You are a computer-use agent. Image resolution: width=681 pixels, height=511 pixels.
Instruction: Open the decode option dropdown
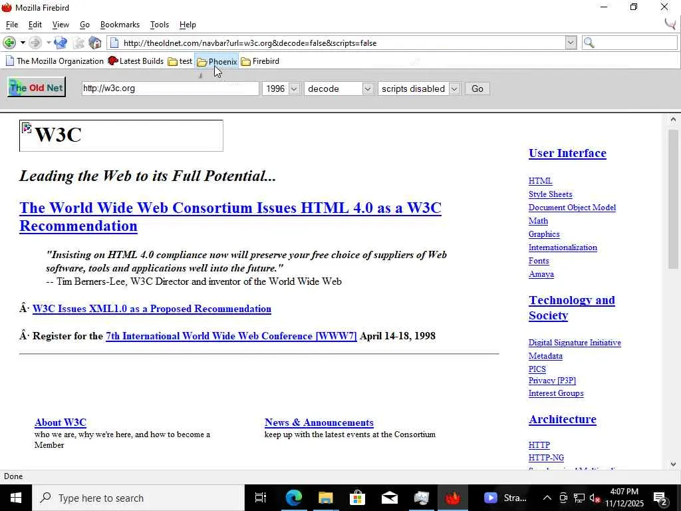[x=339, y=88]
